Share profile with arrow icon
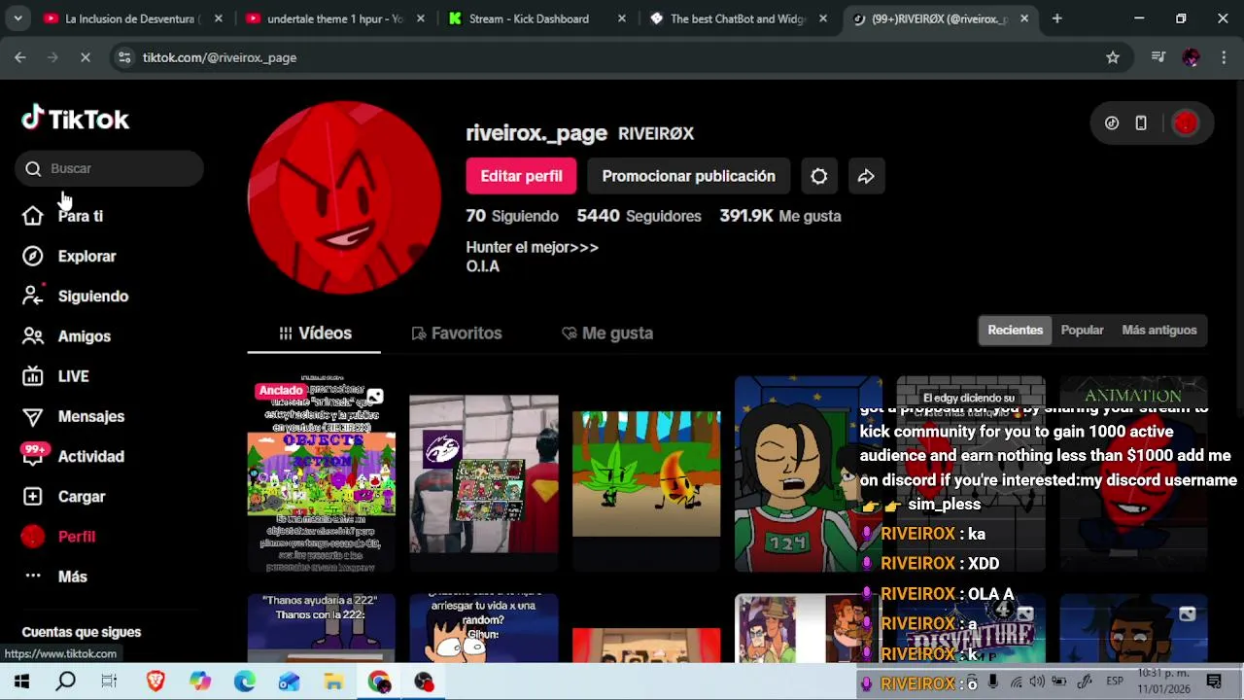 pyautogui.click(x=866, y=176)
